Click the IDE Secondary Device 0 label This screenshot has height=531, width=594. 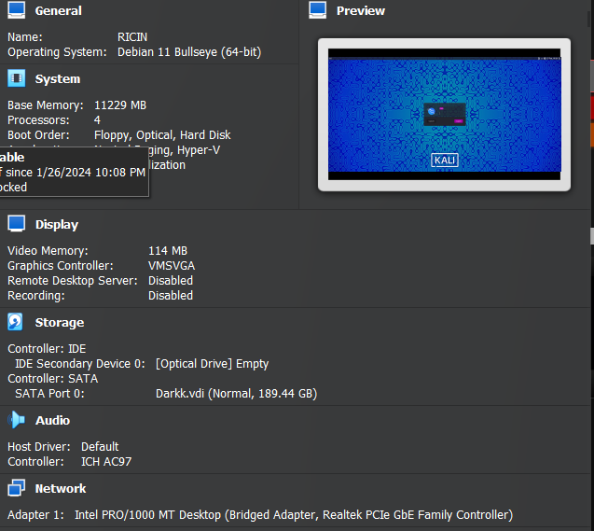[x=80, y=364]
